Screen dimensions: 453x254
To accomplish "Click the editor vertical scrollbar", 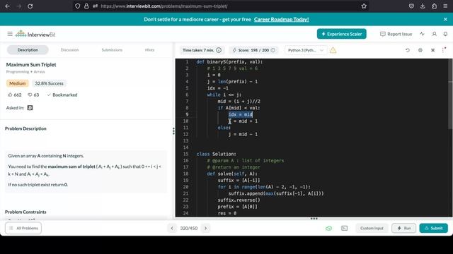I will coord(450,94).
